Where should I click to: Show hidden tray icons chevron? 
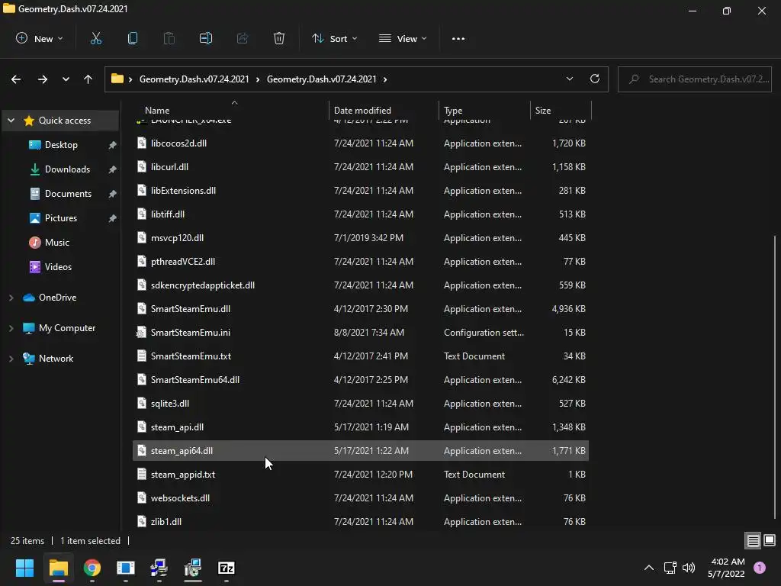click(648, 568)
